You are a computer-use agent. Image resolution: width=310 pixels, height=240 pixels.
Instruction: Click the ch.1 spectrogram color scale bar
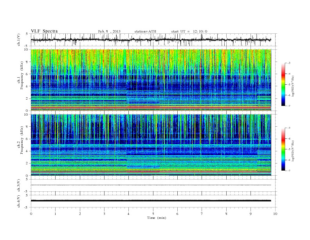point(283,84)
